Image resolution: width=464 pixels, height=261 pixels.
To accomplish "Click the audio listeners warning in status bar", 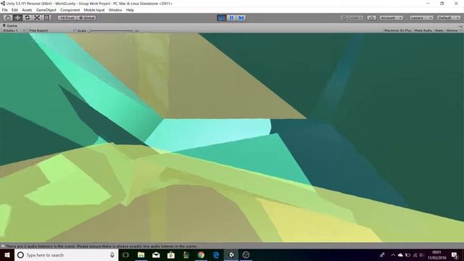I will tap(101, 246).
